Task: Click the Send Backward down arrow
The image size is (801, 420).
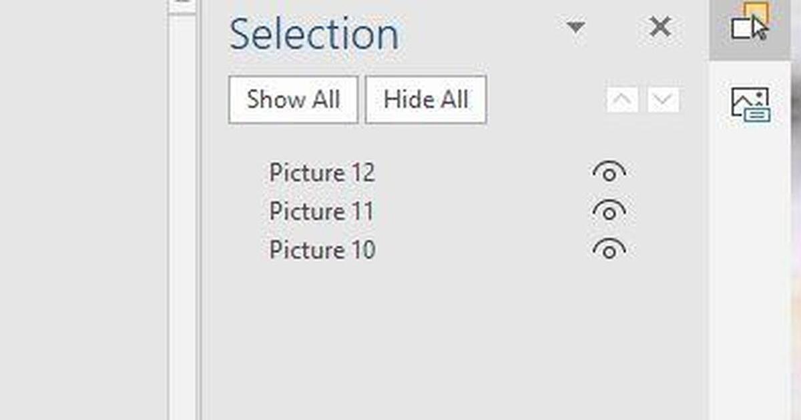Action: 661,99
